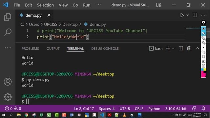
Task: Expand Users breadcrumb segment
Action: click(34, 25)
